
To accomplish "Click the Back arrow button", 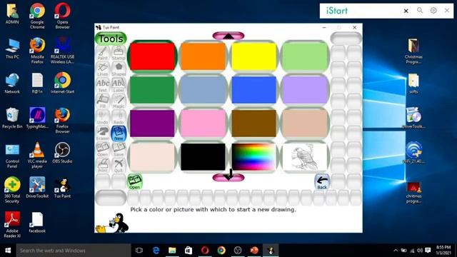I will (322, 182).
